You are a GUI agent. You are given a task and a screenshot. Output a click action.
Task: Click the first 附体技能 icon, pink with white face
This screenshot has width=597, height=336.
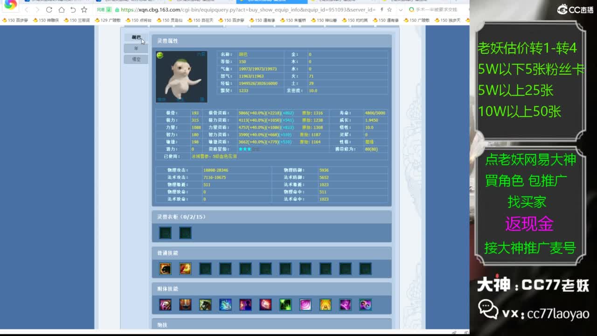click(165, 304)
